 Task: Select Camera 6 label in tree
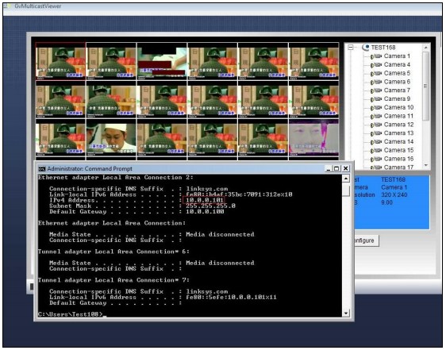point(397,82)
